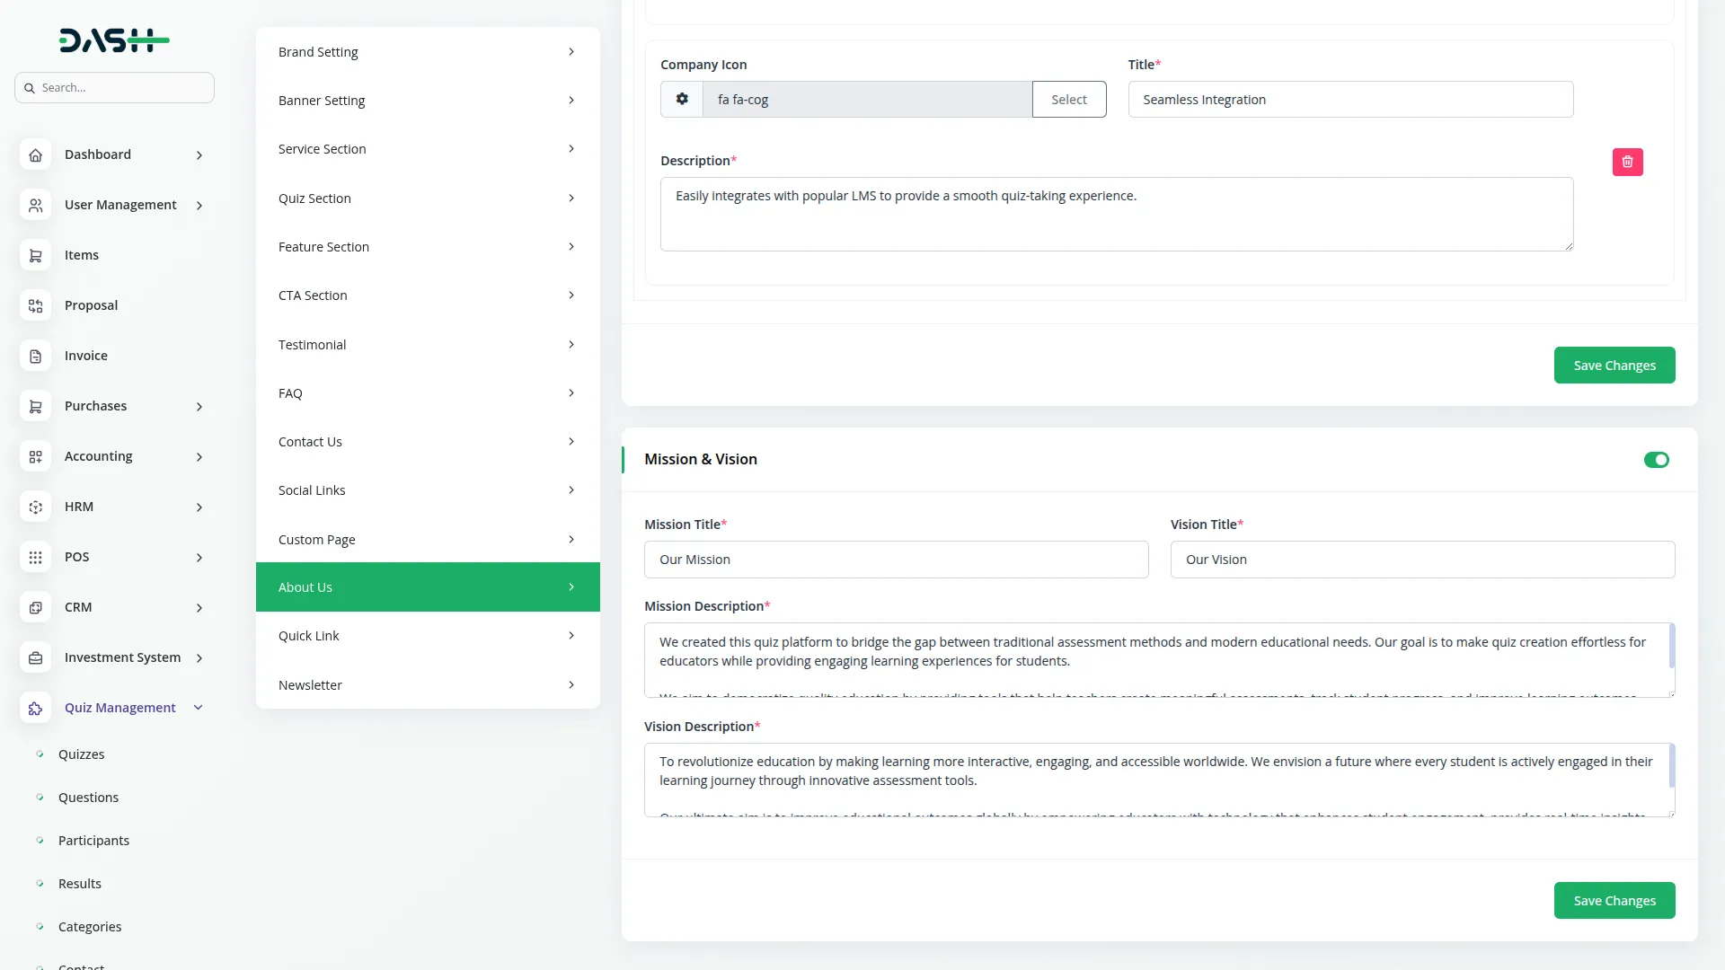Save changes in Mission & Vision section
This screenshot has height=970, width=1725.
tap(1614, 900)
